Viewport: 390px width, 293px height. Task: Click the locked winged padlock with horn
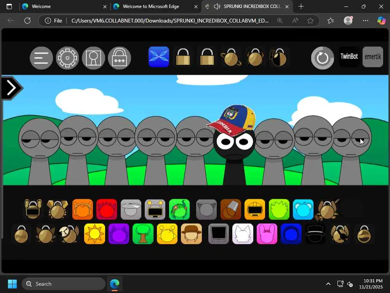click(x=327, y=209)
